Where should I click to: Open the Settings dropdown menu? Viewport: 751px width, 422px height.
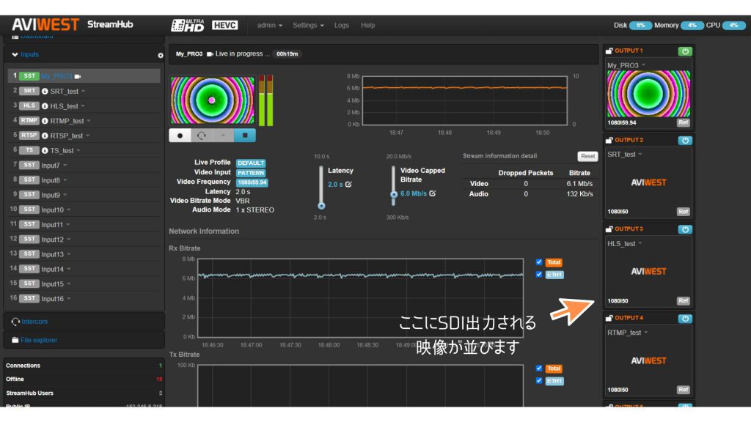coord(309,26)
